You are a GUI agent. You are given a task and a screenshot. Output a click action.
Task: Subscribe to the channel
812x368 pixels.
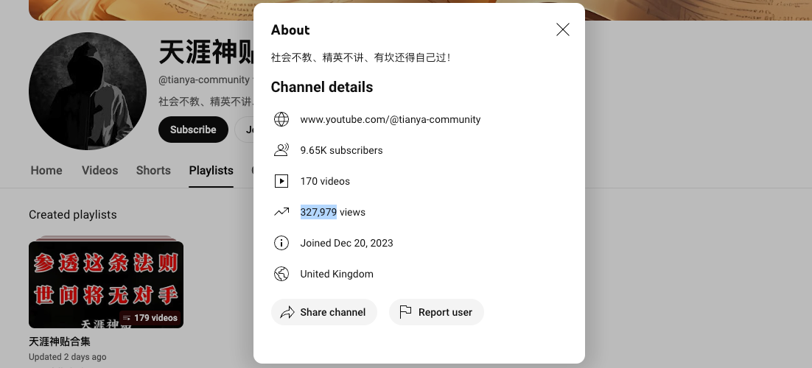[193, 130]
